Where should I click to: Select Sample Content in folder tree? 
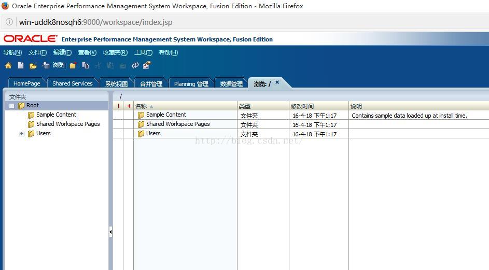click(56, 115)
